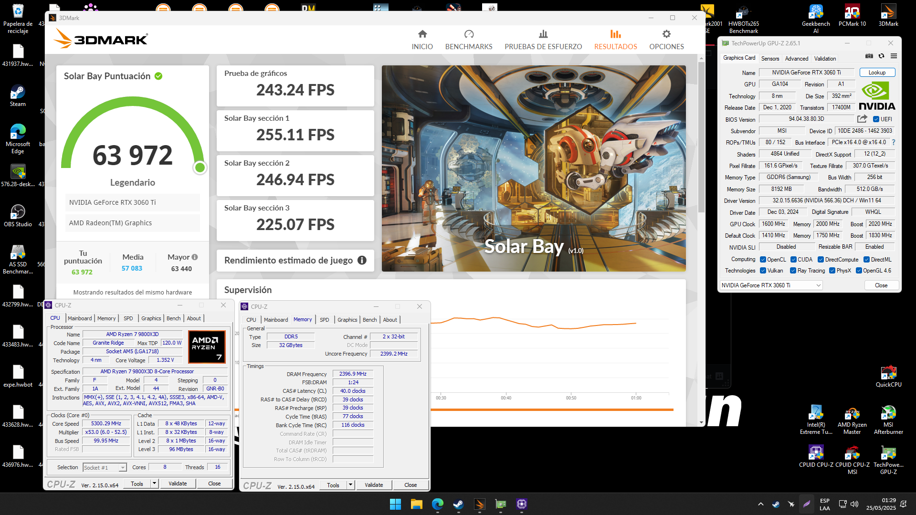The height and width of the screenshot is (515, 916).
Task: Open Socket #1 selection dropdown in CPU-Z
Action: click(105, 468)
